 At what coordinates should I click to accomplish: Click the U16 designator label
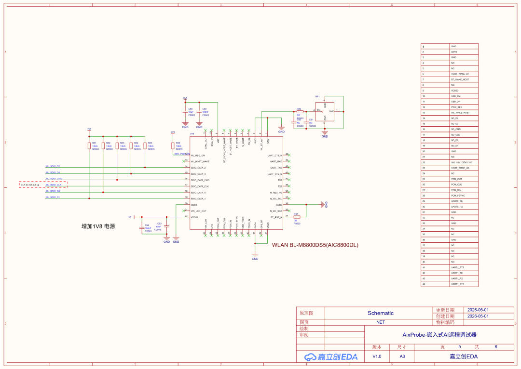point(192,134)
